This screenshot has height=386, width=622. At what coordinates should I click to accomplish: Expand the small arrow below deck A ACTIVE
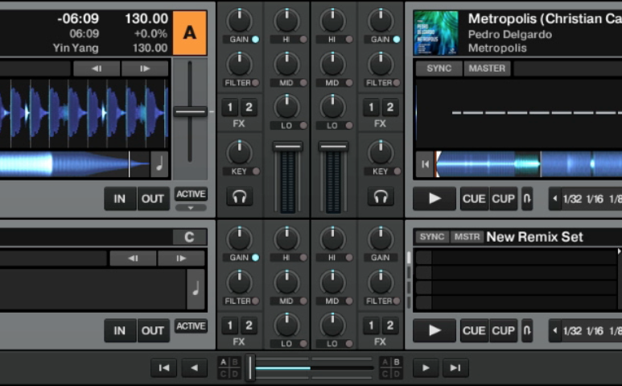pos(191,208)
